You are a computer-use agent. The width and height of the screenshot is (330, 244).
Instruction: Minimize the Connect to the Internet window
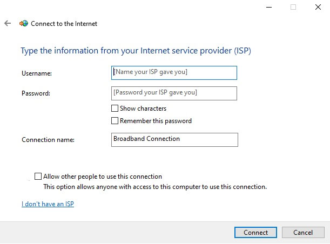click(269, 7)
